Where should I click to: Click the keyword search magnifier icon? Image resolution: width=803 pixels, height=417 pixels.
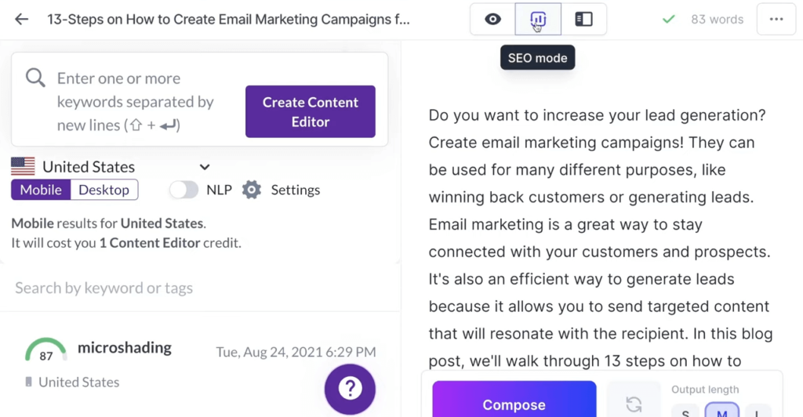coord(35,78)
